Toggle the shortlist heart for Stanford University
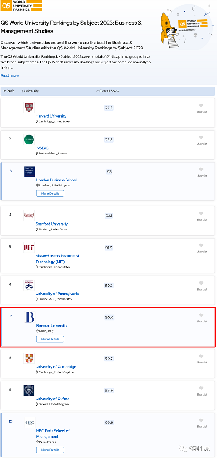This screenshot has height=458, width=217. click(x=201, y=213)
